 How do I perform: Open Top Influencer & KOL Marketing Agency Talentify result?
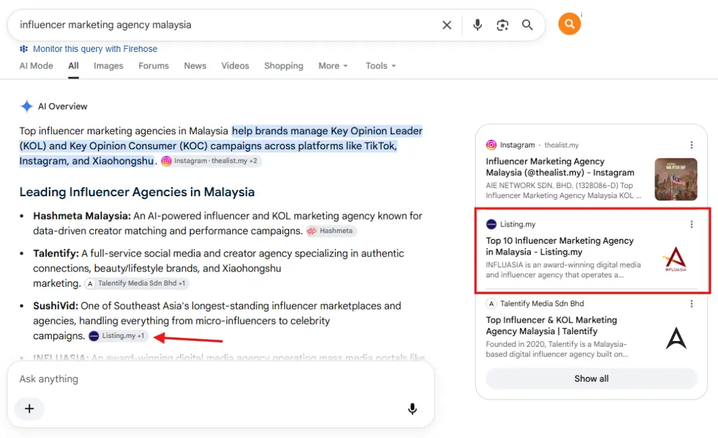(551, 325)
